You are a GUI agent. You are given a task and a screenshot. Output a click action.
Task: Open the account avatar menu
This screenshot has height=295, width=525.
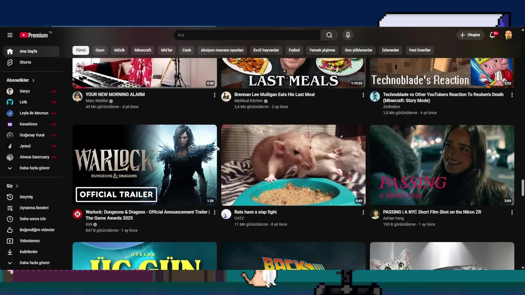(508, 35)
